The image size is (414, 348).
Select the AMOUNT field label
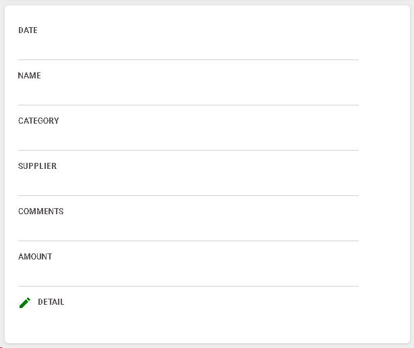click(x=35, y=256)
